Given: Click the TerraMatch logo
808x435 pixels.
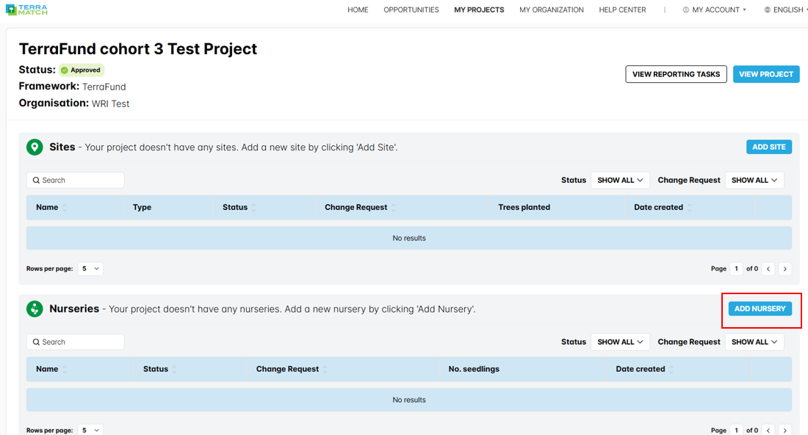Looking at the screenshot, I should click(x=26, y=10).
